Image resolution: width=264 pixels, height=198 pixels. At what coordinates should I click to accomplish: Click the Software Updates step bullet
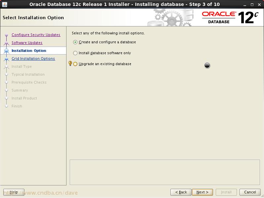6,43
